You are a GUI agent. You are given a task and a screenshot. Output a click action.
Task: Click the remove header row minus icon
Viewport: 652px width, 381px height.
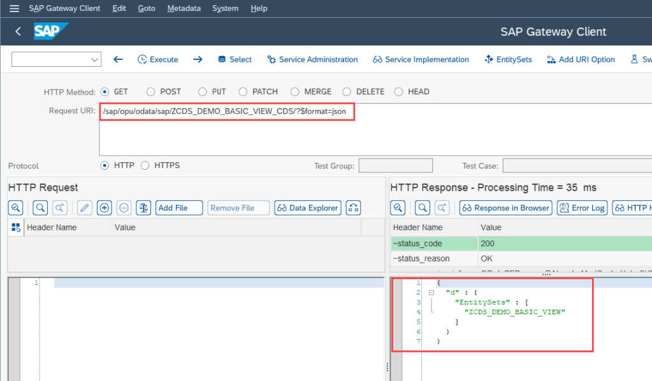point(124,208)
